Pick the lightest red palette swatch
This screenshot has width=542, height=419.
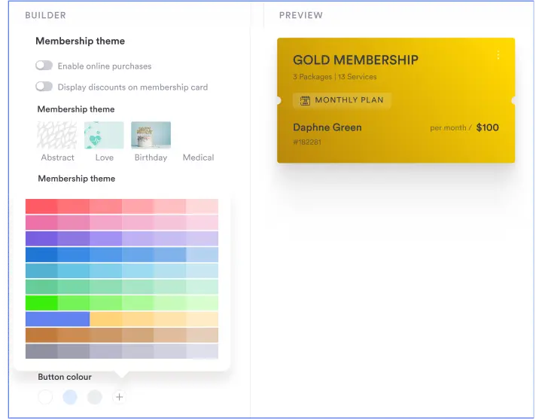202,206
